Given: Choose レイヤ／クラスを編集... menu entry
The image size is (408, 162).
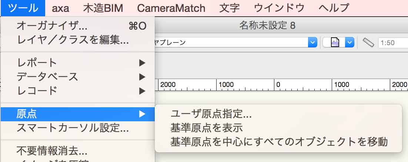Looking at the screenshot, I should click(x=73, y=40).
